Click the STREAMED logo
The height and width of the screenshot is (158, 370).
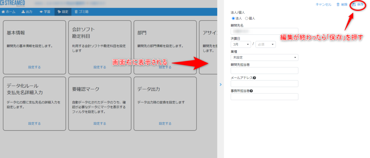13,3
